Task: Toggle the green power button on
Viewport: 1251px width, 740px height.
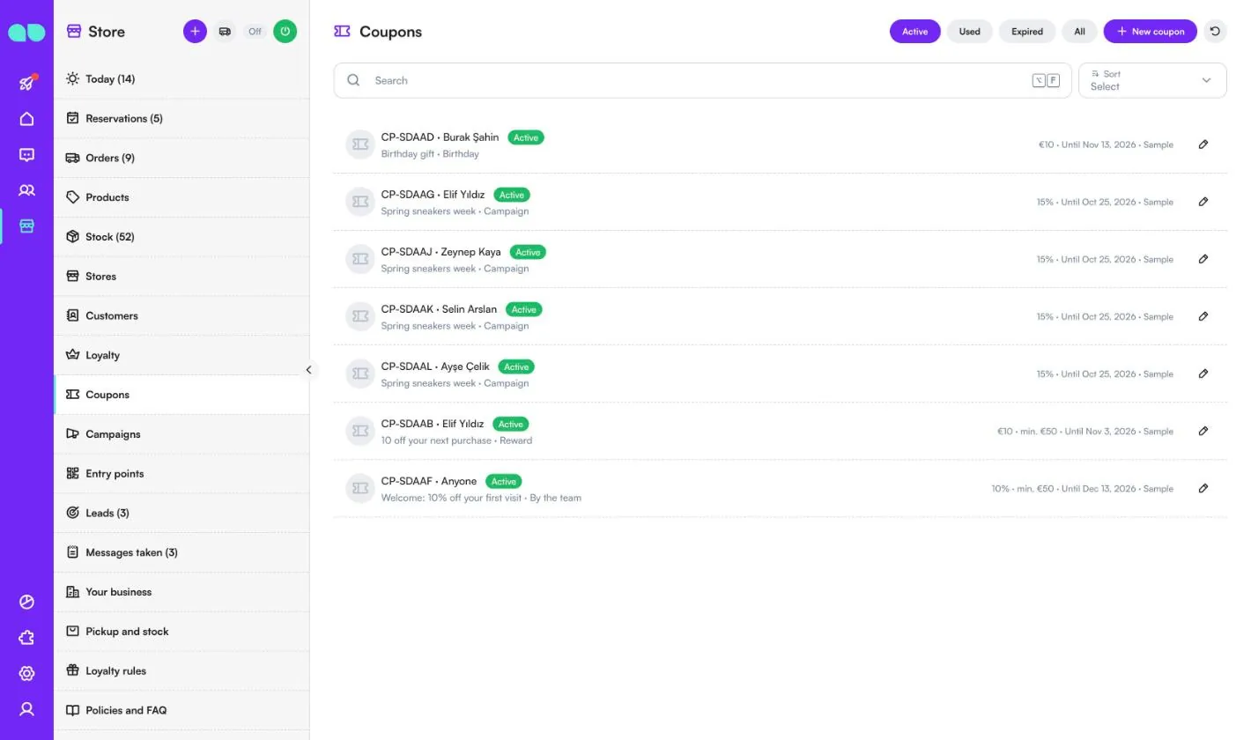Action: [285, 32]
